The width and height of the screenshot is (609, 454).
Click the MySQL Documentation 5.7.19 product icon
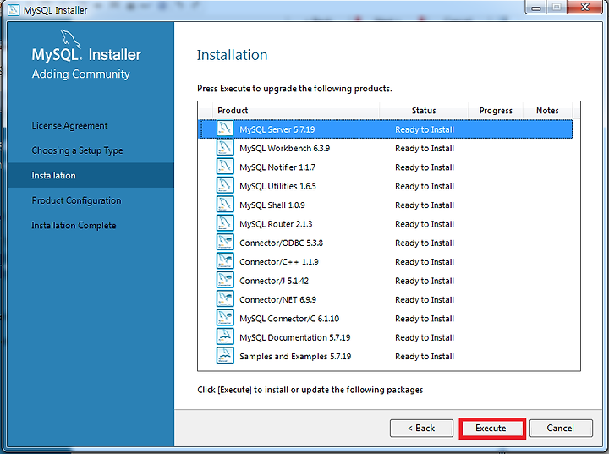[225, 337]
